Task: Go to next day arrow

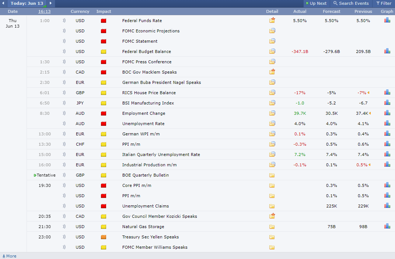Action: pyautogui.click(x=50, y=3)
